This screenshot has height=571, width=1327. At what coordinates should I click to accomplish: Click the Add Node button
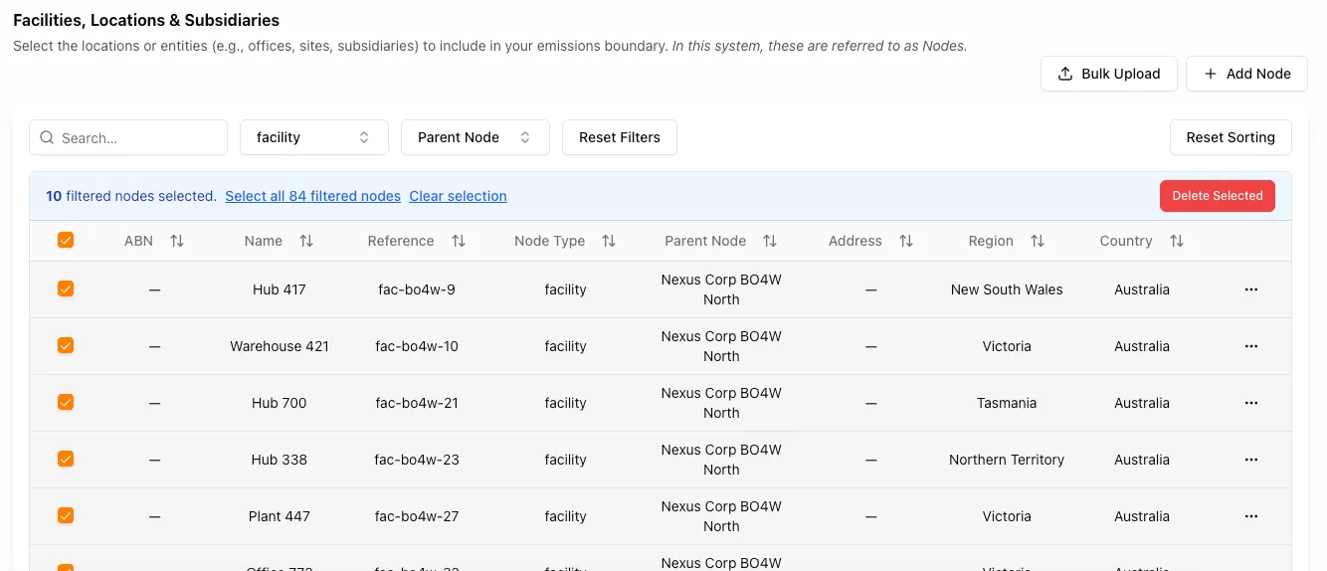pyautogui.click(x=1246, y=74)
